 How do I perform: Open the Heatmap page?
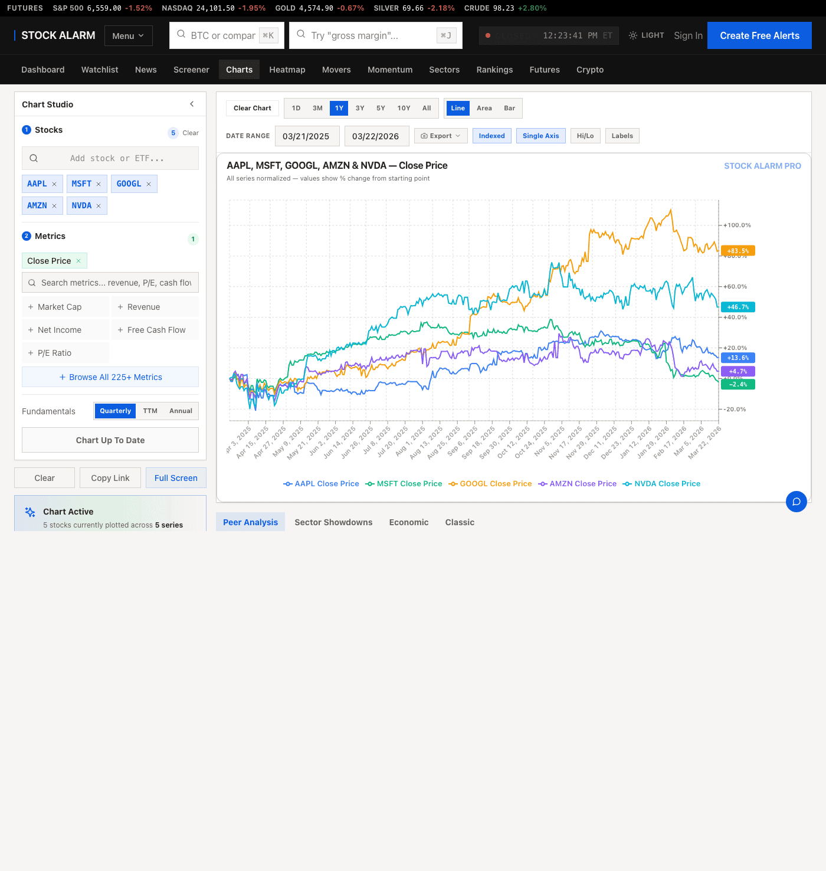click(x=287, y=70)
